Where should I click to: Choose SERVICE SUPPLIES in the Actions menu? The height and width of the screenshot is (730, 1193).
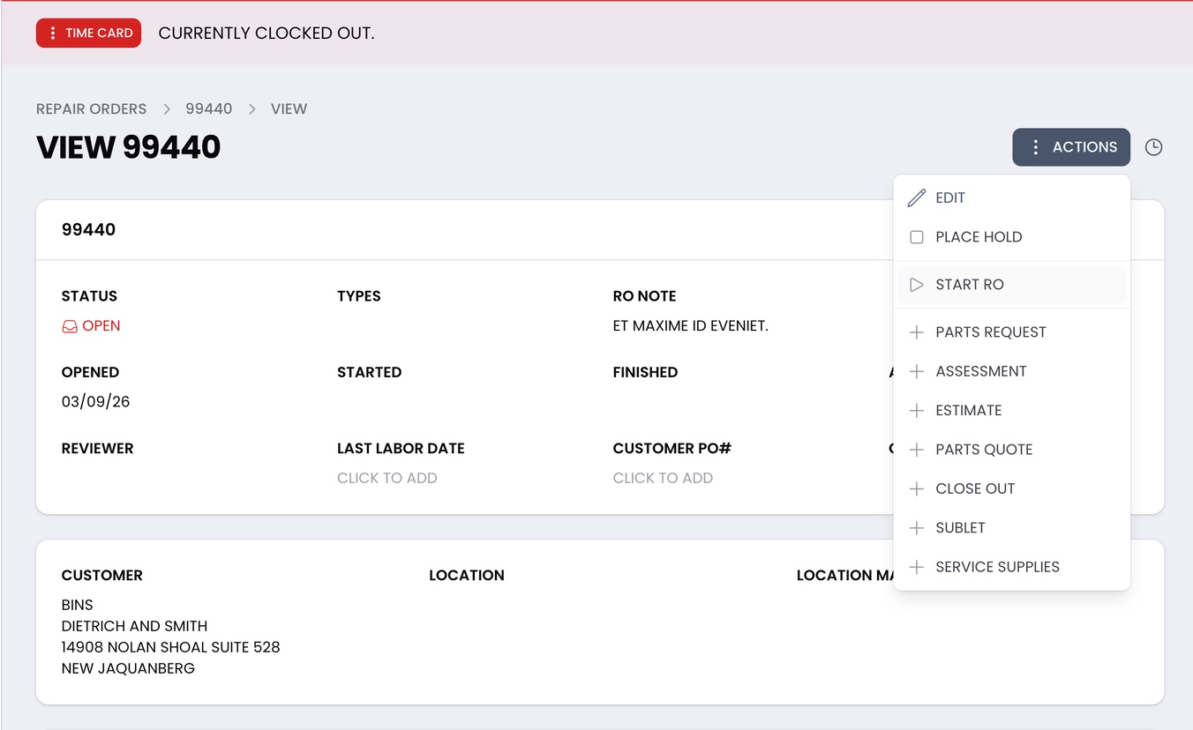point(997,567)
